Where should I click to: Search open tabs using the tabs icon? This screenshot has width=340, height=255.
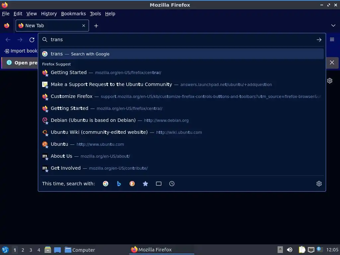pyautogui.click(x=158, y=184)
